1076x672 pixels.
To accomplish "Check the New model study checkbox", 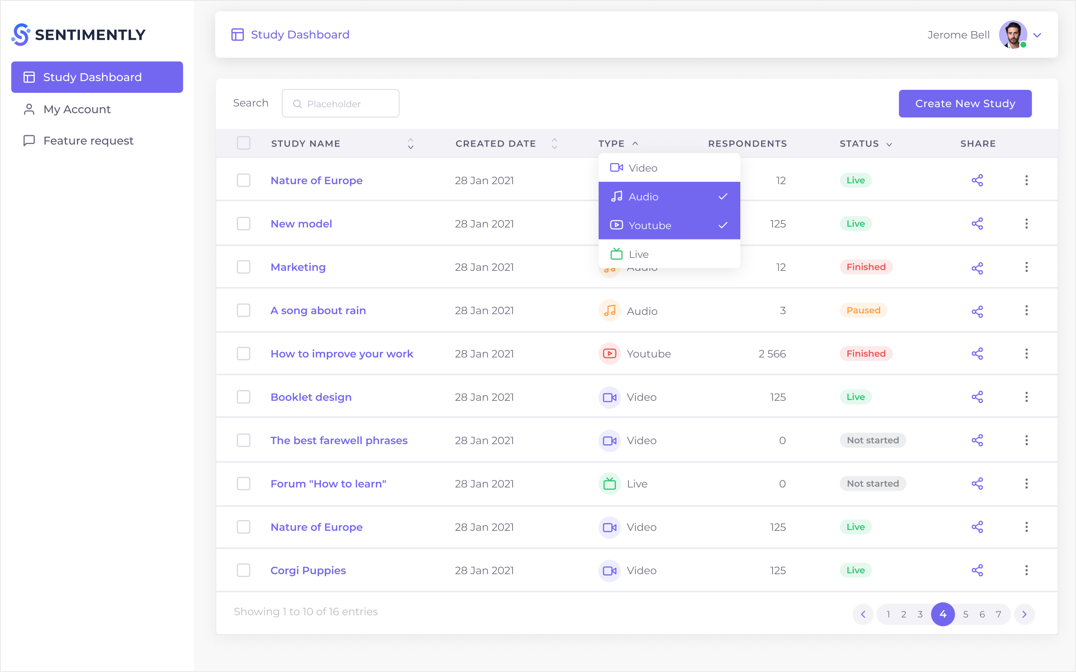I will click(x=244, y=223).
